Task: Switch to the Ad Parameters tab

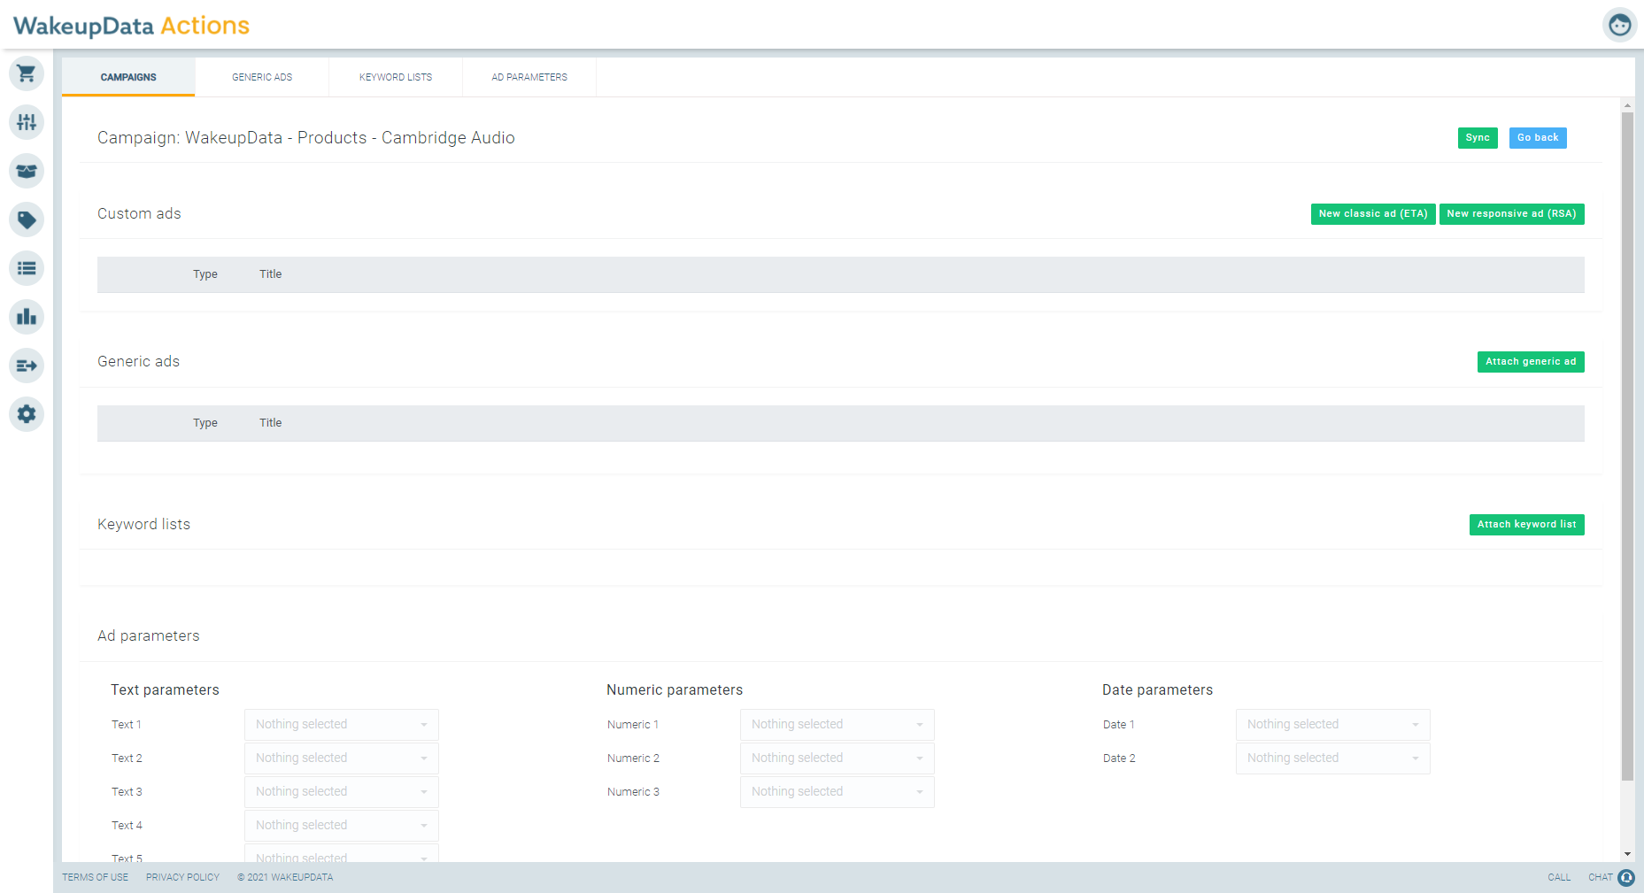Action: tap(529, 77)
